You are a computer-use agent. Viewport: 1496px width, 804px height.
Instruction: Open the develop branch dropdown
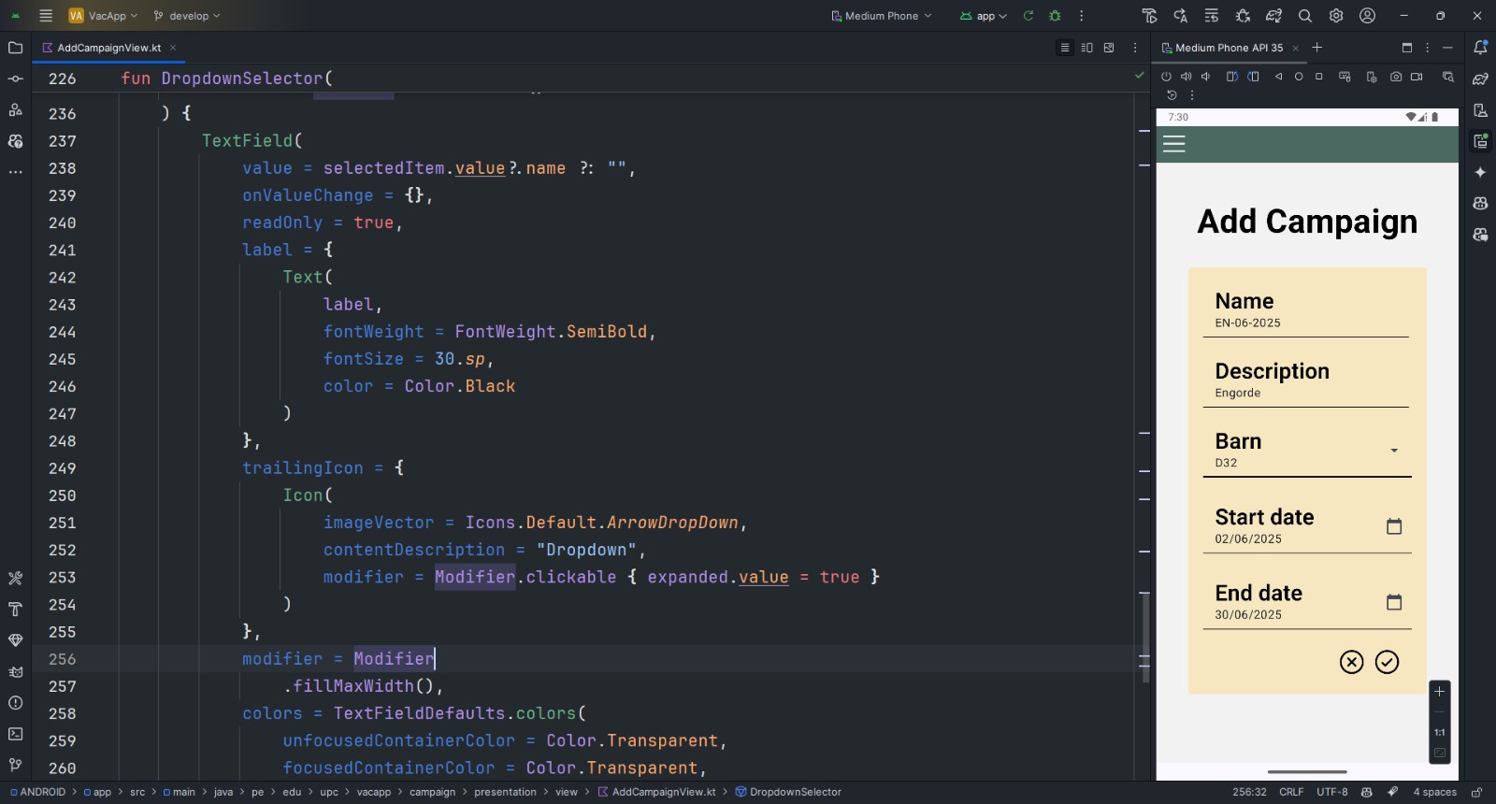[187, 16]
